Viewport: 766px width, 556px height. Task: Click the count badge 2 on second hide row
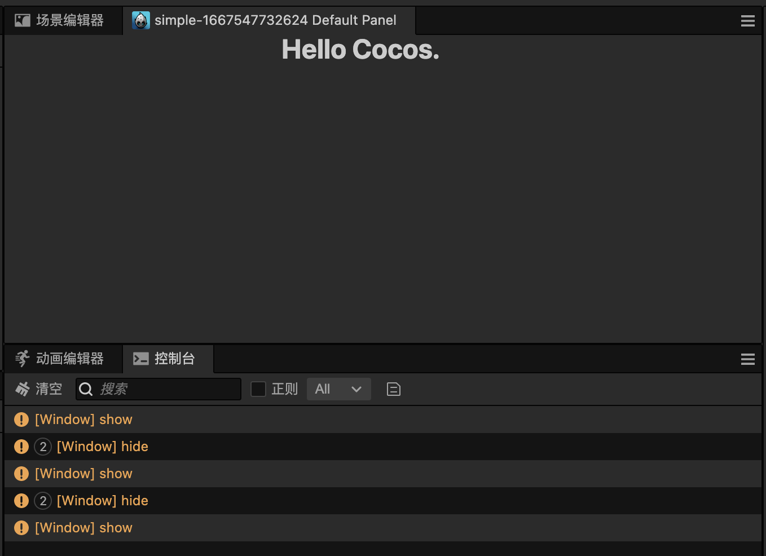(x=43, y=501)
